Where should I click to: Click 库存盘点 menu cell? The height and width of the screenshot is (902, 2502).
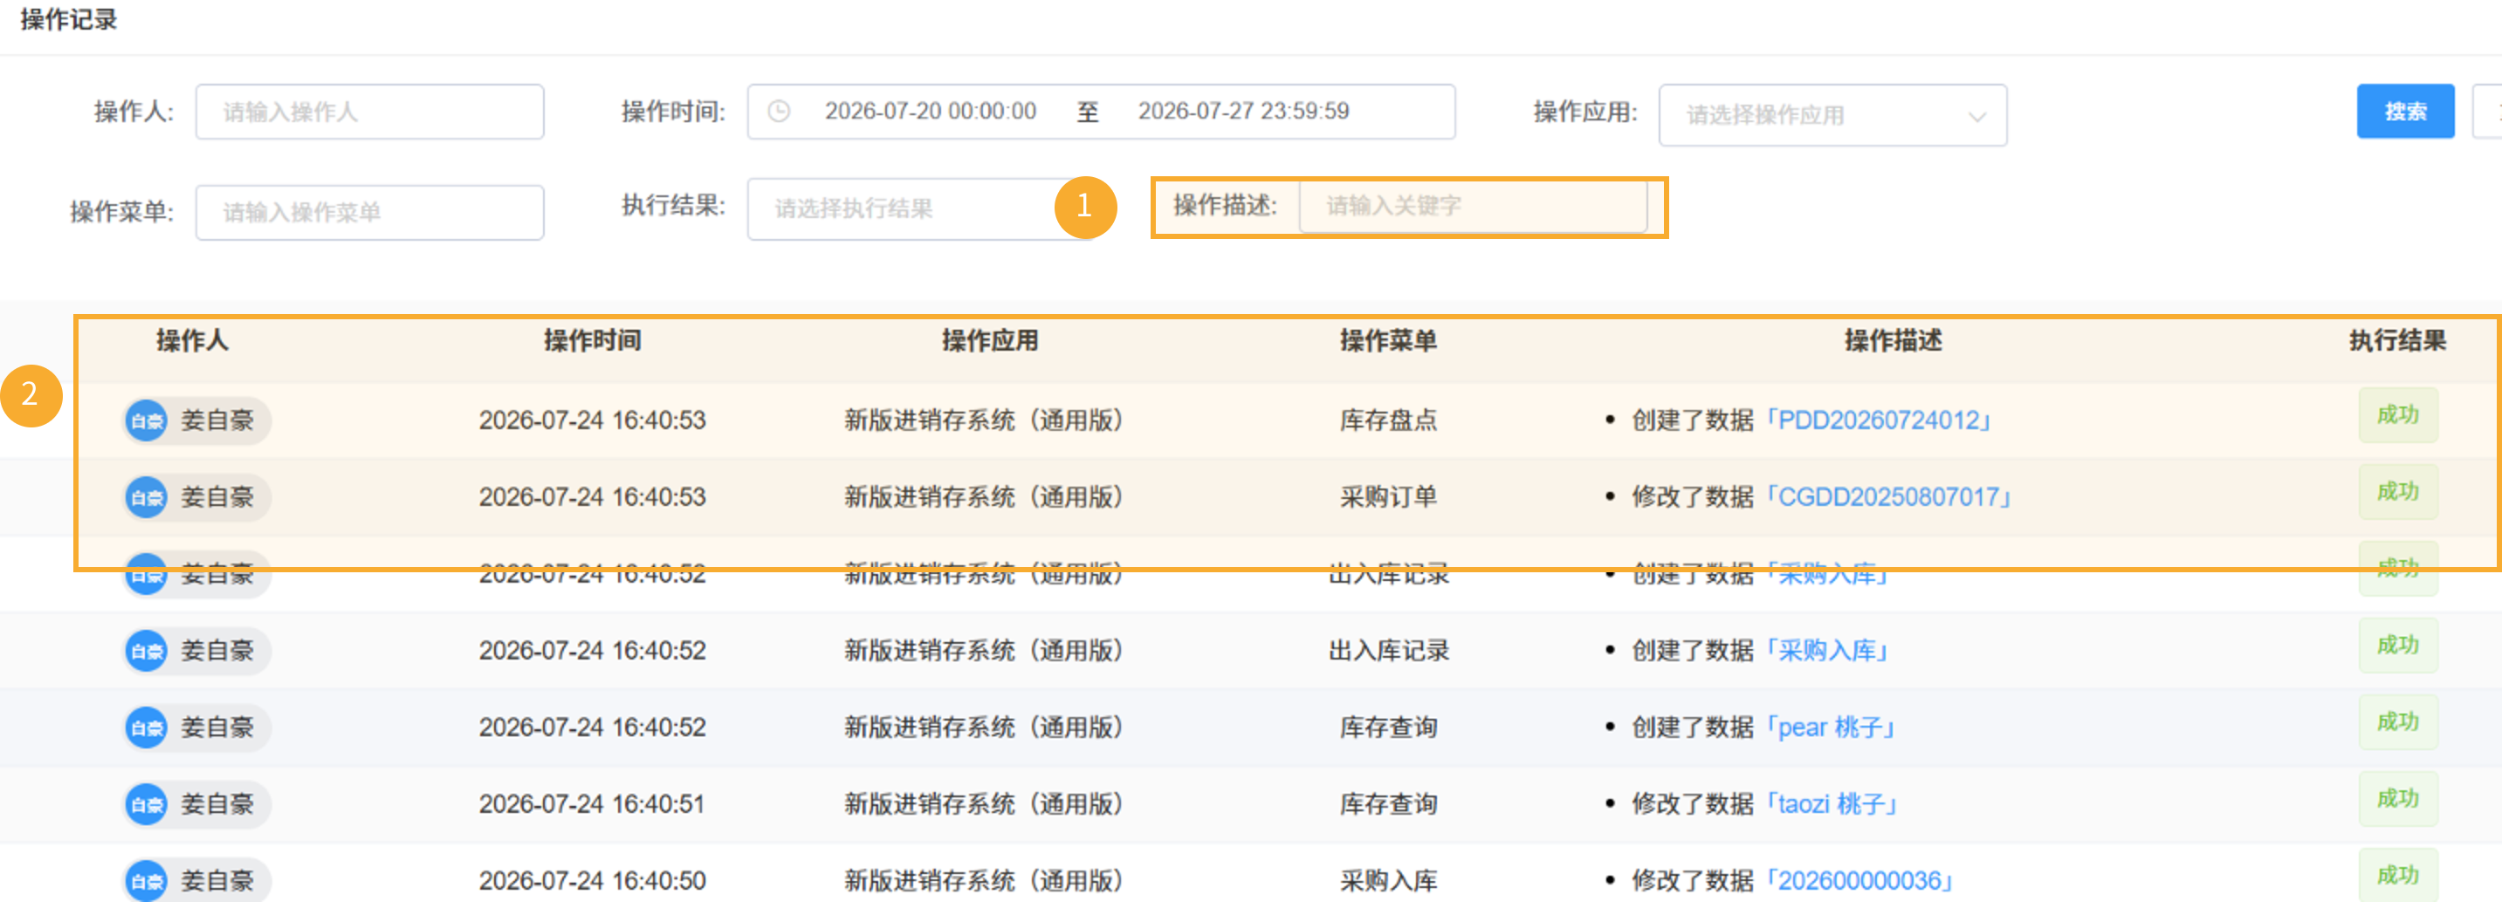pyautogui.click(x=1388, y=420)
